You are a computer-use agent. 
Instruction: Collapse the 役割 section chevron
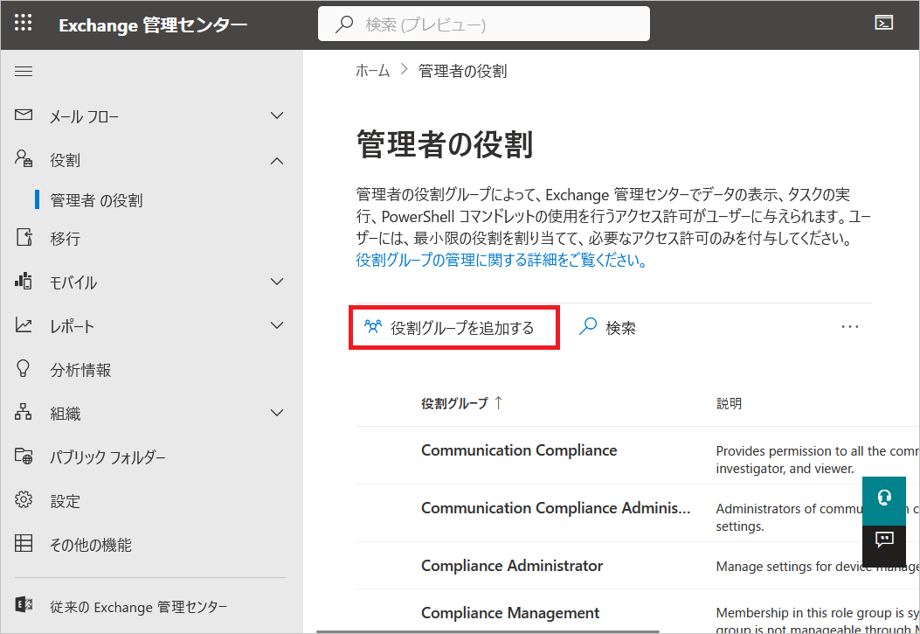[277, 160]
